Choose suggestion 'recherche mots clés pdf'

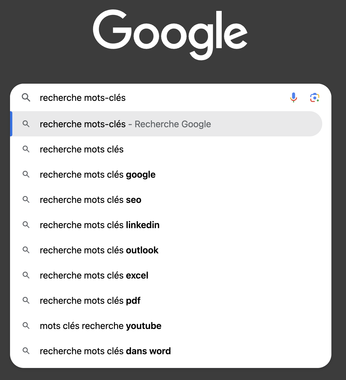tap(166, 300)
